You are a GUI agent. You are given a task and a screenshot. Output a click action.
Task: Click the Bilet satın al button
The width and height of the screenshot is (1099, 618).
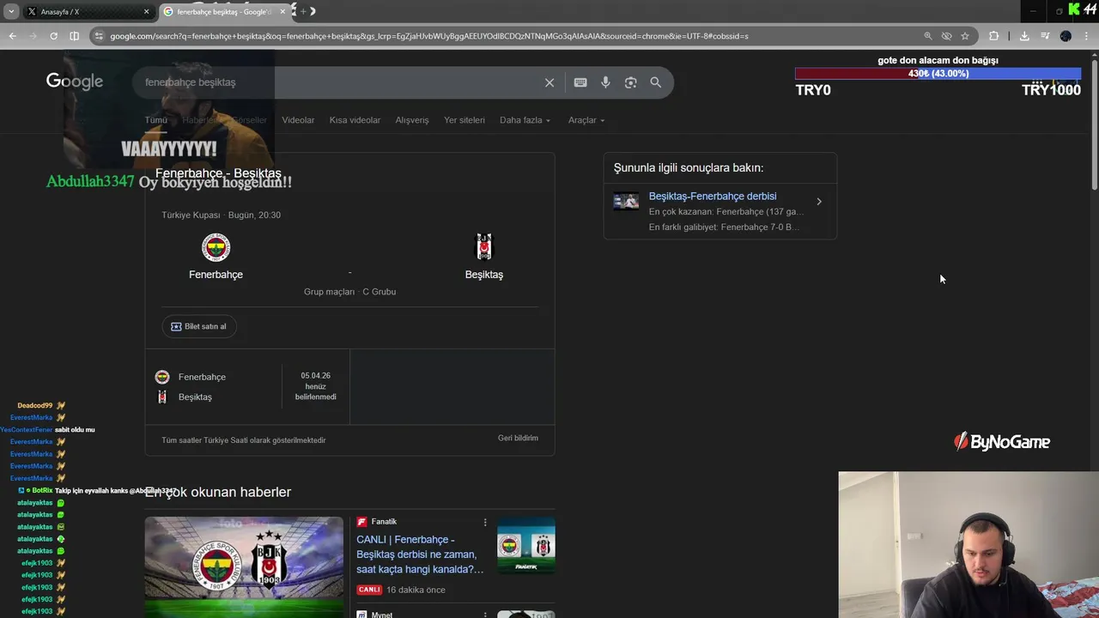tap(198, 326)
